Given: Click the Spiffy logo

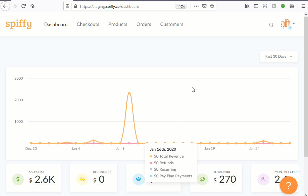Looking at the screenshot, I should click(x=19, y=24).
